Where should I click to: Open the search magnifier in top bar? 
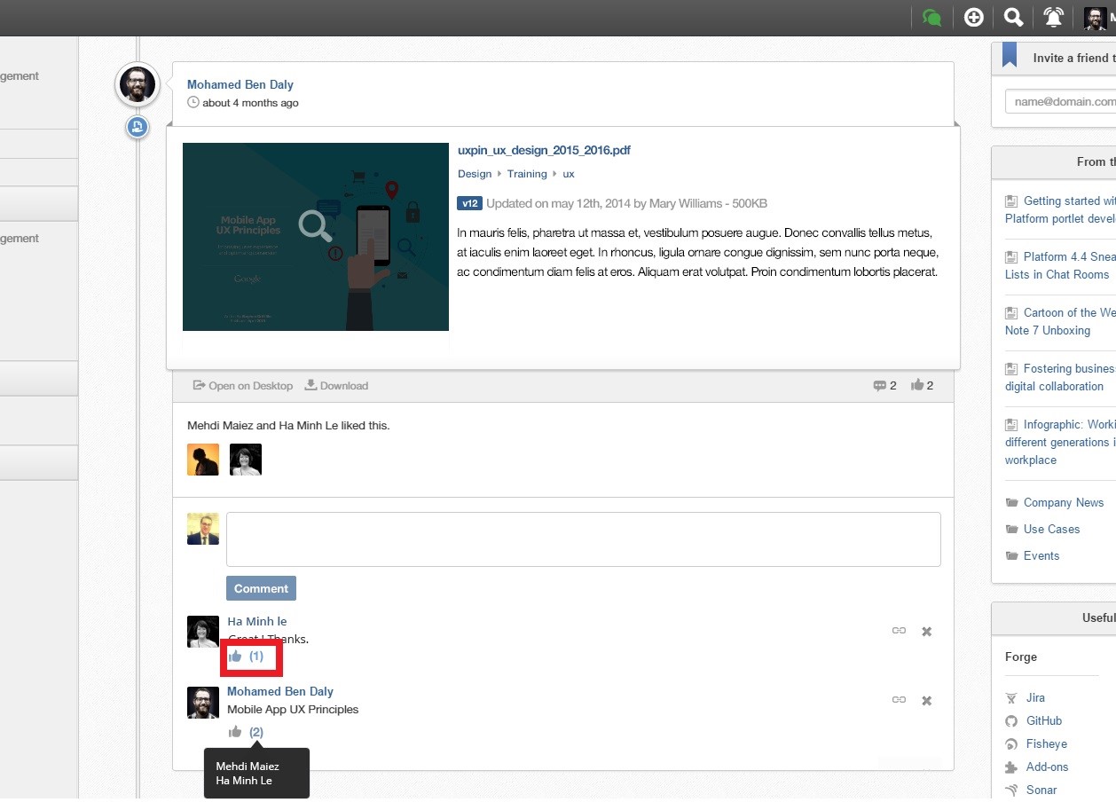(1013, 17)
